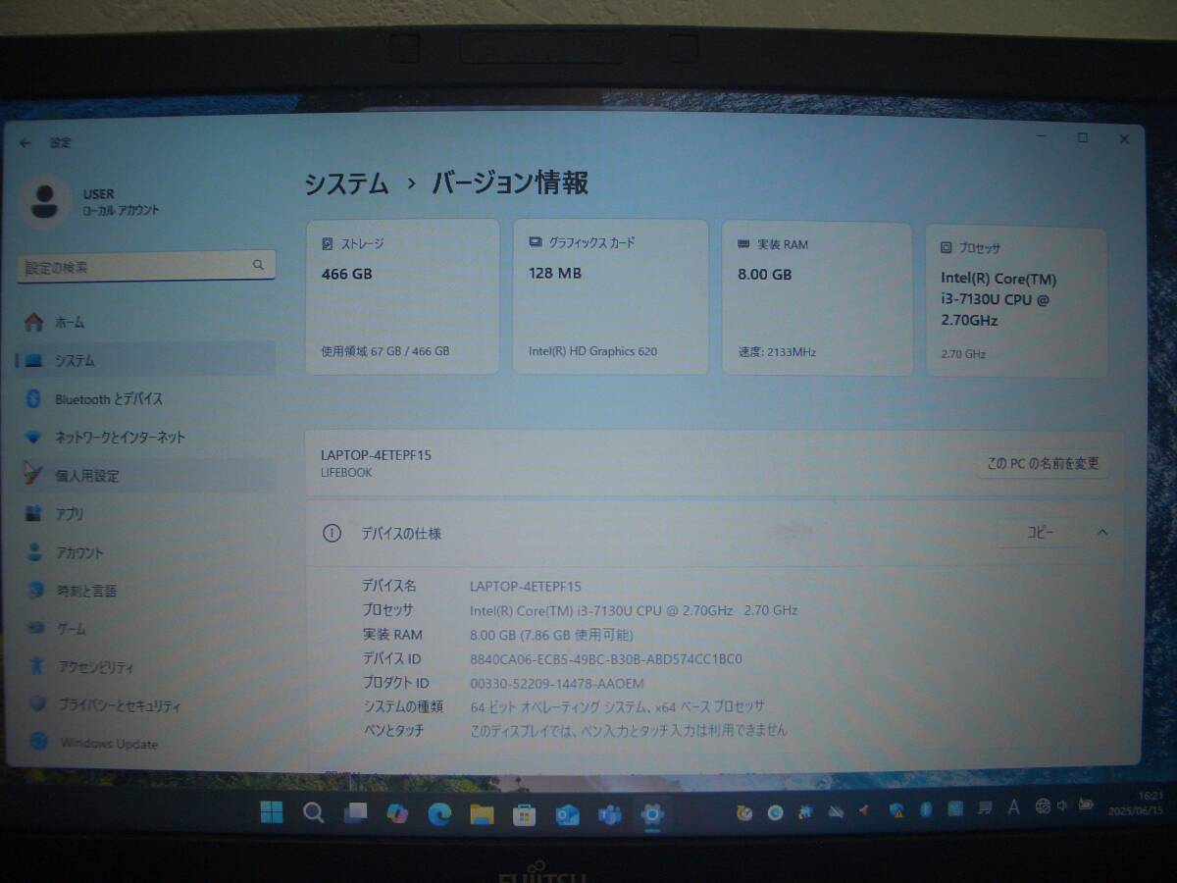
Task: Open Task View on the taskbar
Action: 355,813
